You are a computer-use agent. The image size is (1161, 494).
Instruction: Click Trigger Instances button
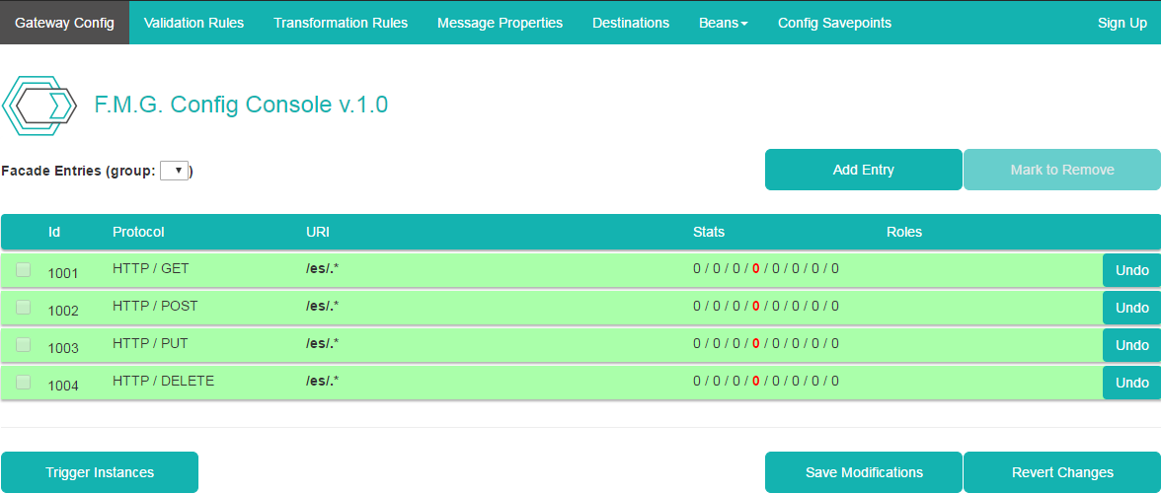[x=100, y=472]
